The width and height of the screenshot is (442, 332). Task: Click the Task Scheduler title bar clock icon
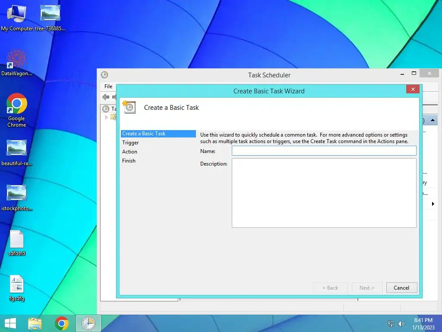click(104, 75)
